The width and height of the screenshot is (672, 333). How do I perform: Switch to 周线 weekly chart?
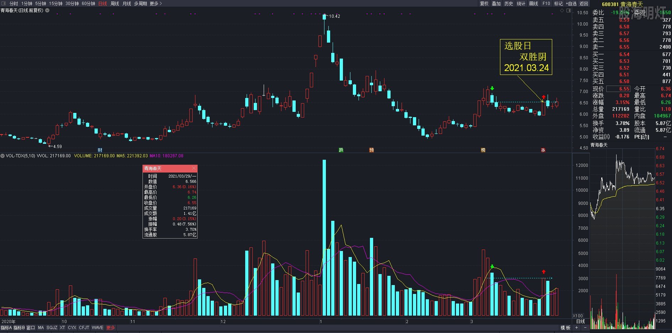pos(115,4)
